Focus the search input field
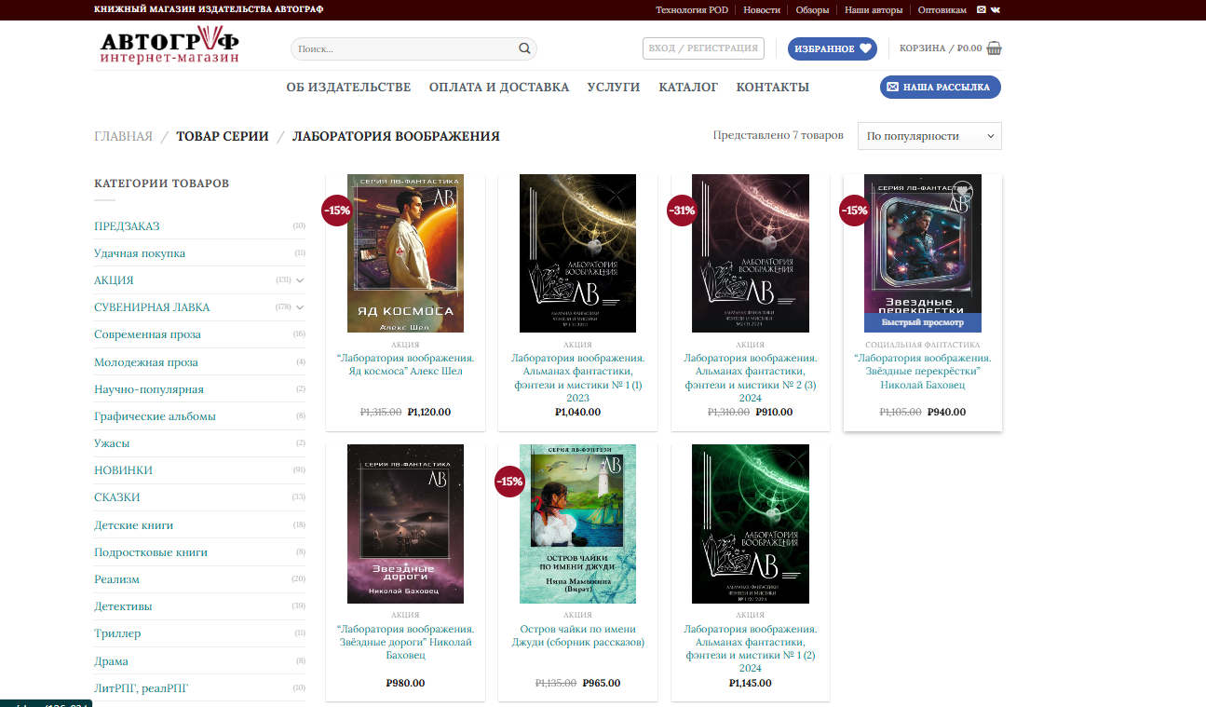1206x707 pixels. 406,48
